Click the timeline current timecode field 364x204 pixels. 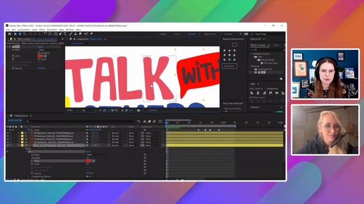point(15,121)
